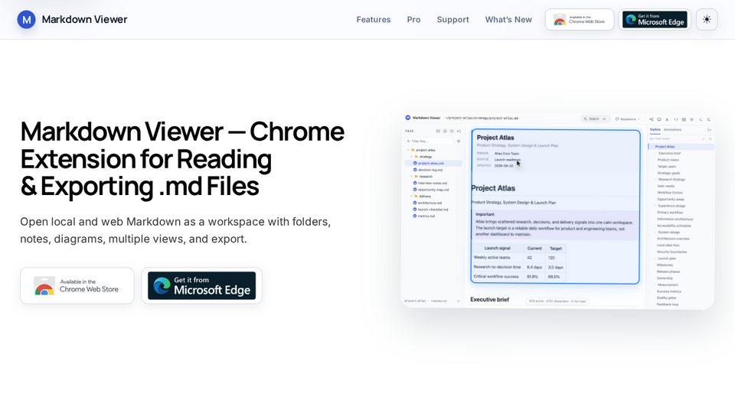Open the Markdown Viewer home title link
This screenshot has height=413, width=735.
pyautogui.click(x=84, y=20)
